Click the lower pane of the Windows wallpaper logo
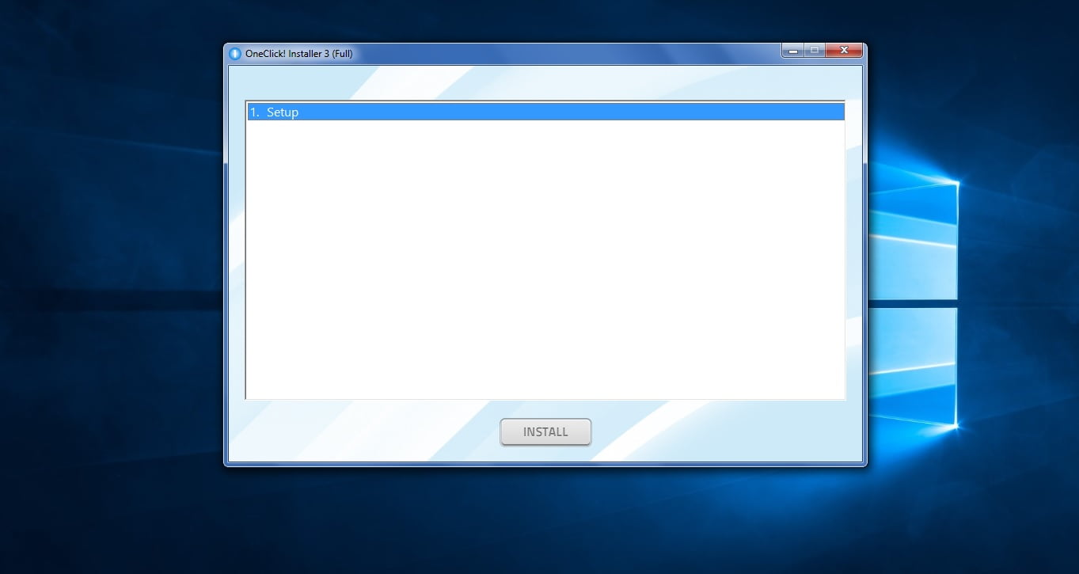Image resolution: width=1079 pixels, height=574 pixels. pyautogui.click(x=914, y=364)
